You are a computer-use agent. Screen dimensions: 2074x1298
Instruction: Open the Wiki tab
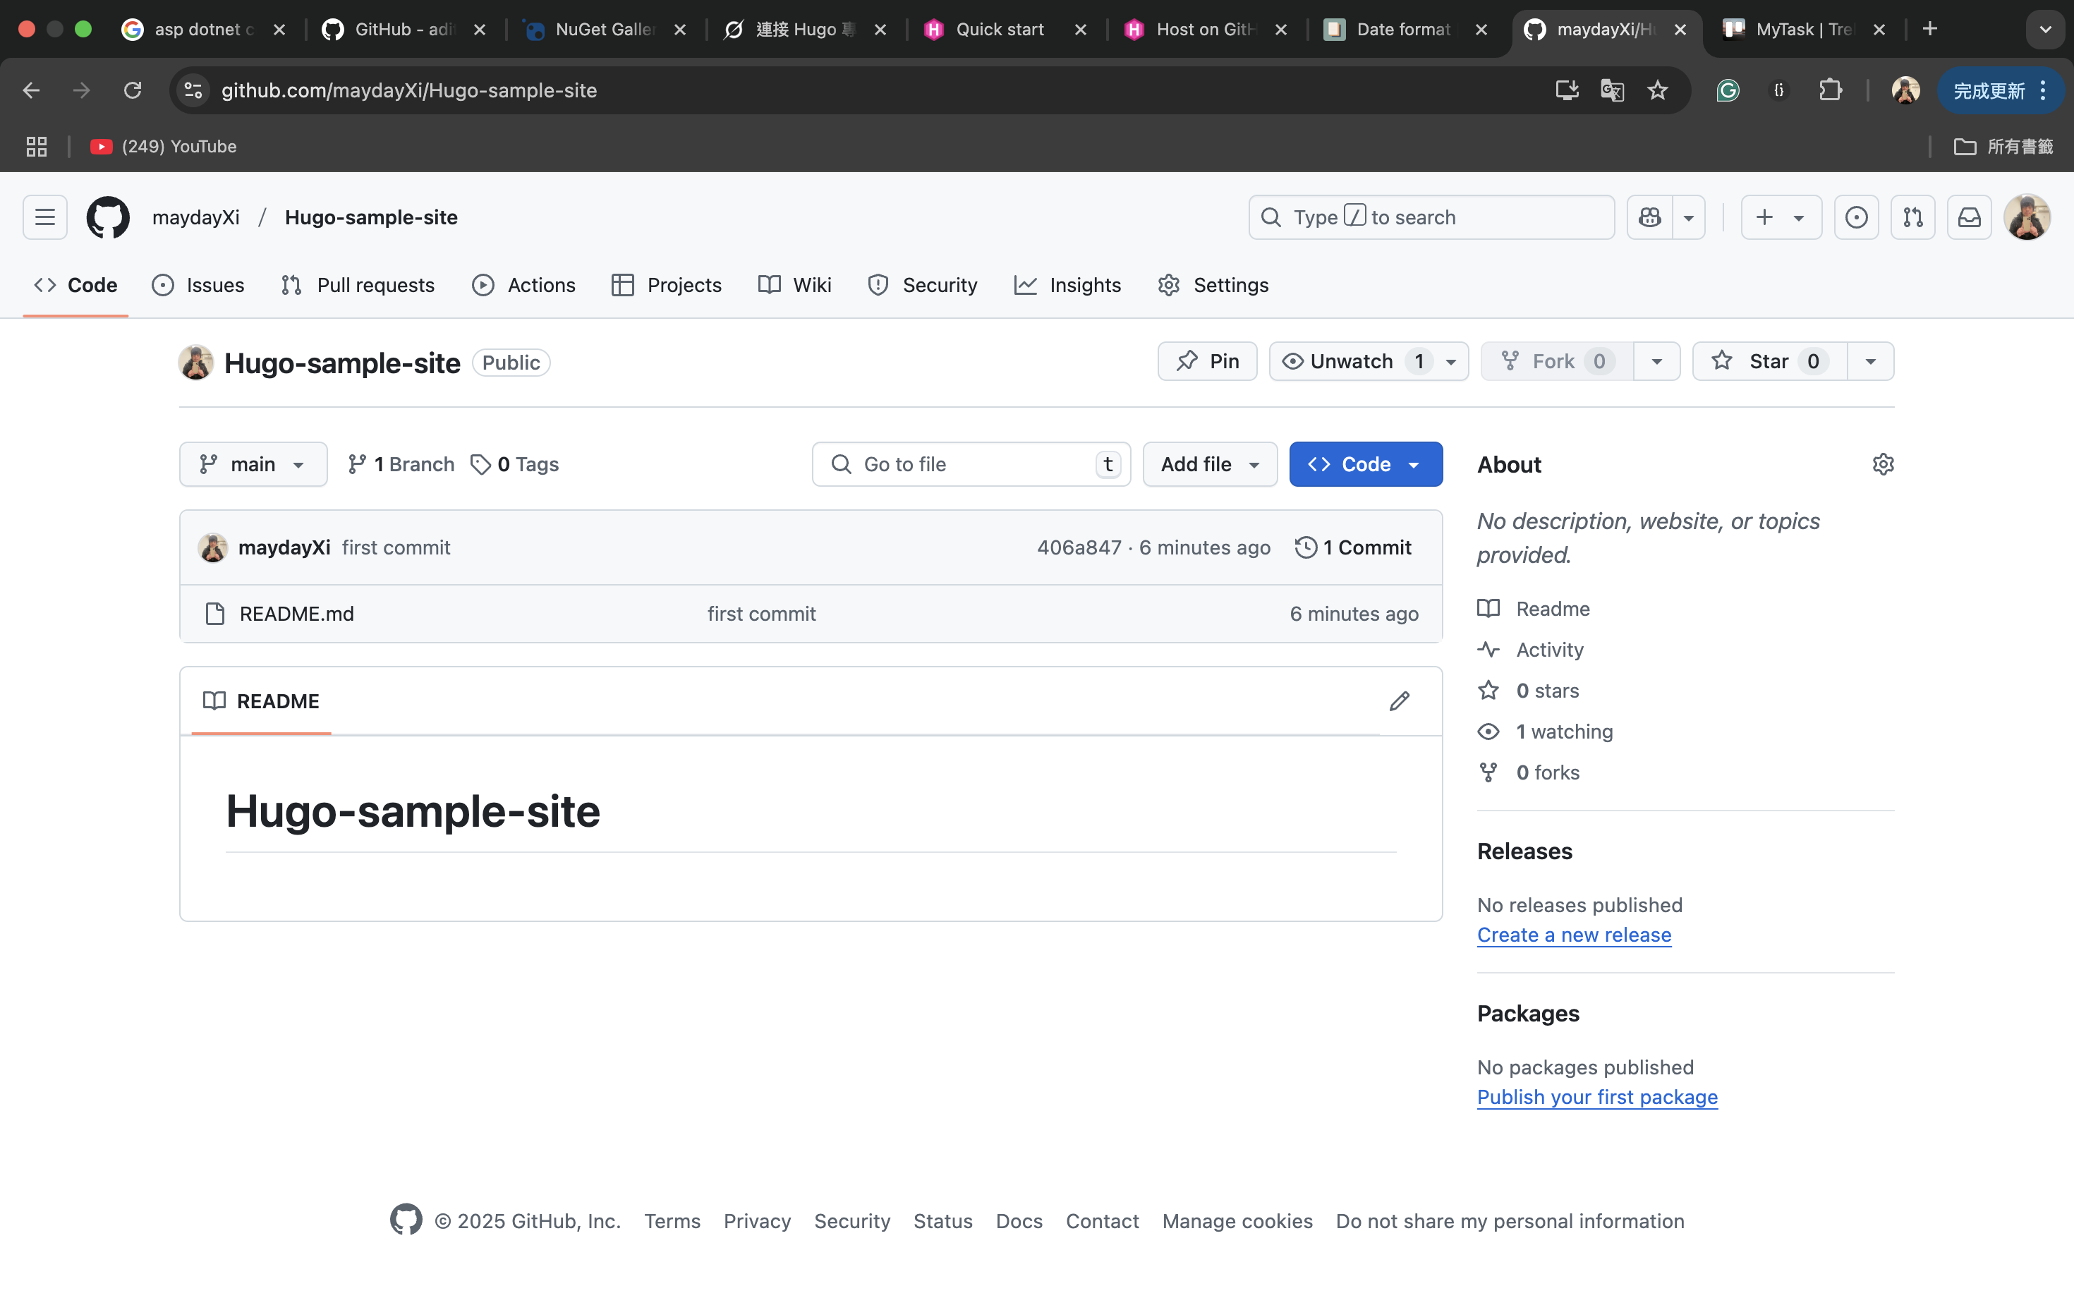coord(795,285)
